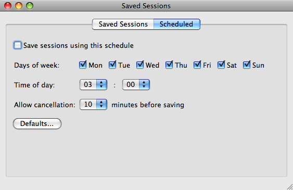
Task: Zoom the window with the green button
Action: coord(30,6)
